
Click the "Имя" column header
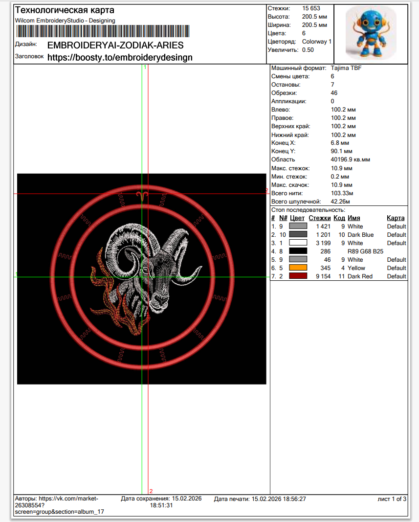[x=353, y=218]
